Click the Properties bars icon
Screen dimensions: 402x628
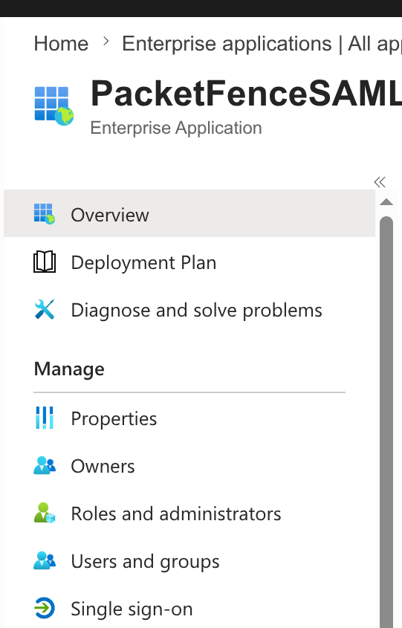pos(45,418)
